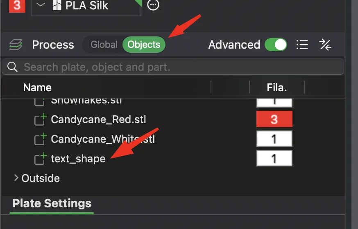This screenshot has height=229, width=358.
Task: Select Candycane_White.stl in the object list
Action: [x=103, y=139]
